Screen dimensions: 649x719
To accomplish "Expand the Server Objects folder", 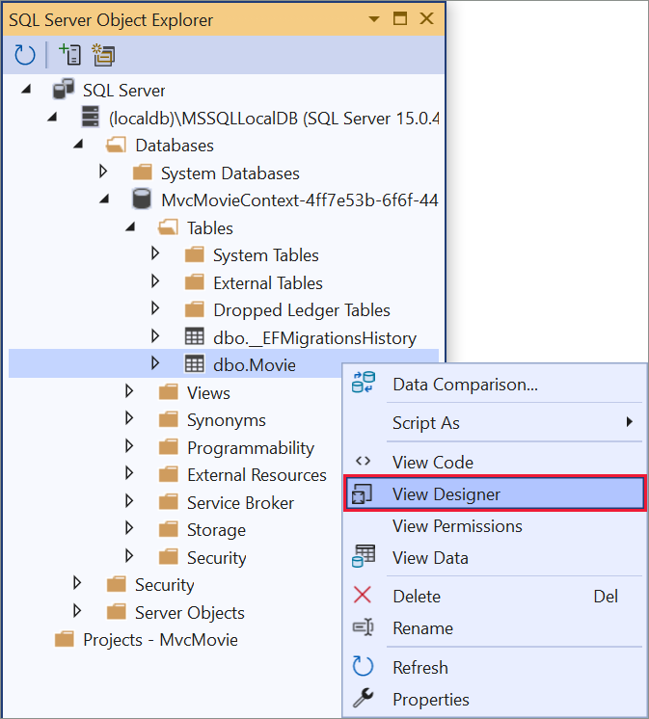I will point(78,612).
